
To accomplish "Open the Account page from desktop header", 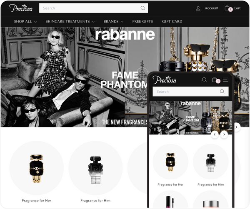I will (x=207, y=8).
